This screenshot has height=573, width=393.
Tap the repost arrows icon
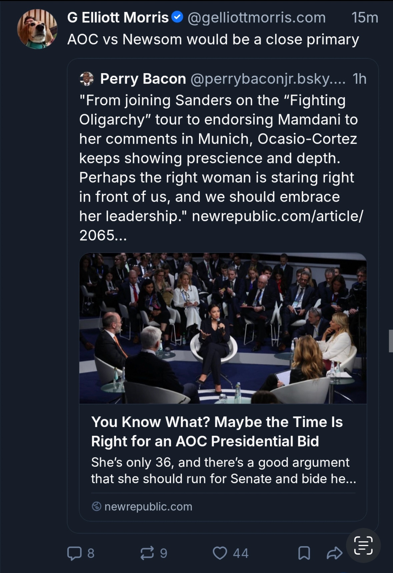(147, 553)
